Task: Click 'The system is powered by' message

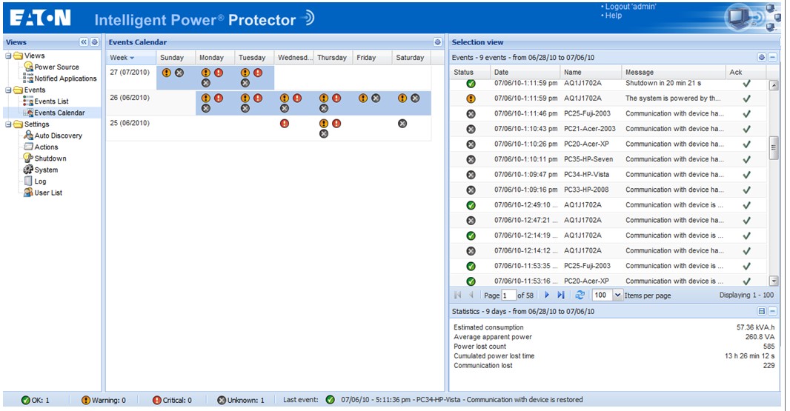Action: 673,98
